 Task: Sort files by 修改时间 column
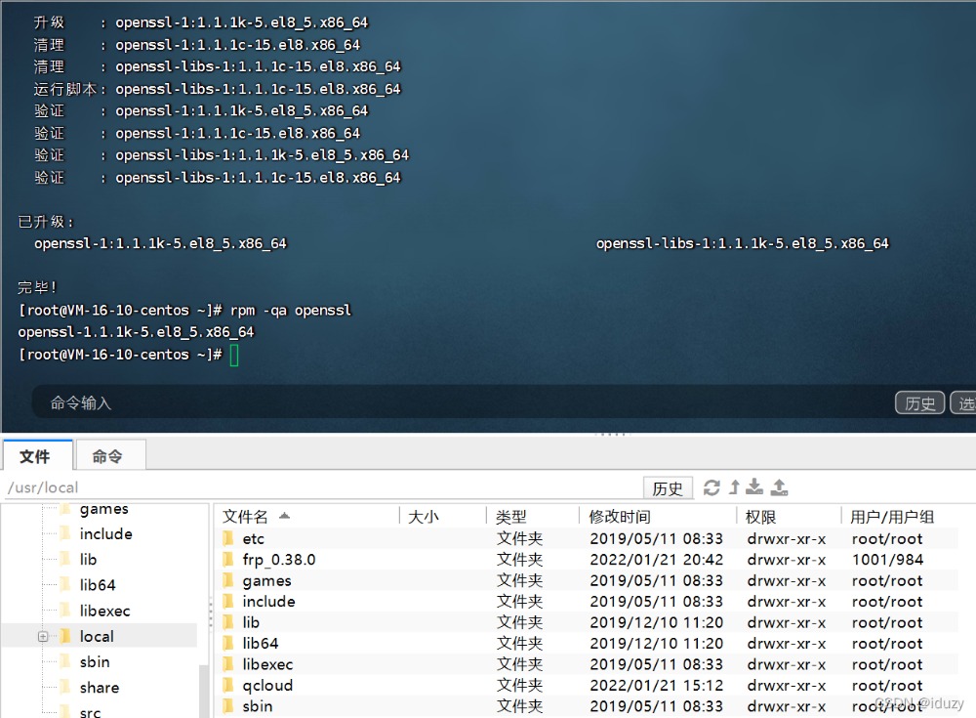click(620, 517)
